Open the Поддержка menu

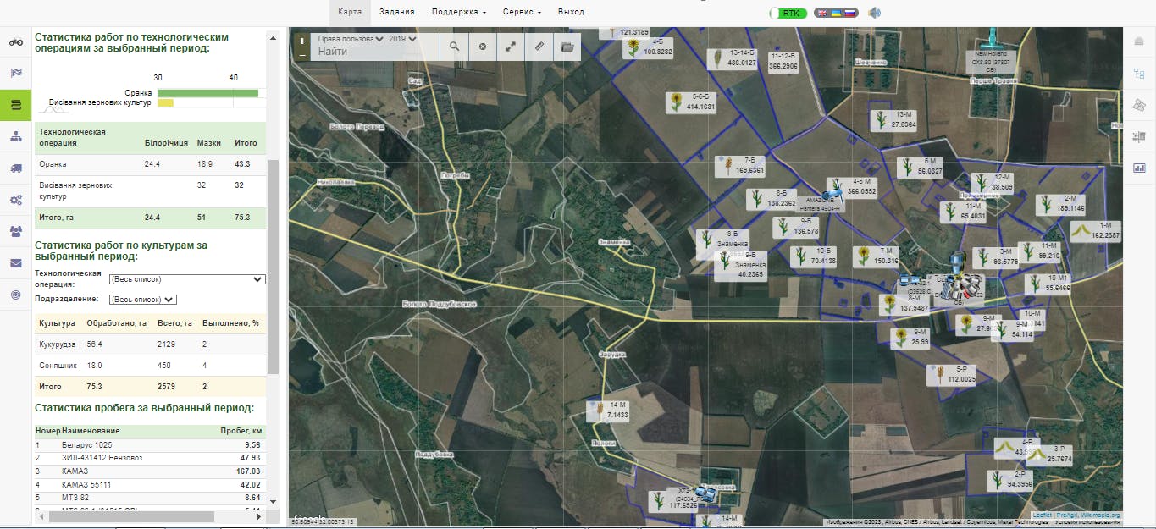click(458, 12)
